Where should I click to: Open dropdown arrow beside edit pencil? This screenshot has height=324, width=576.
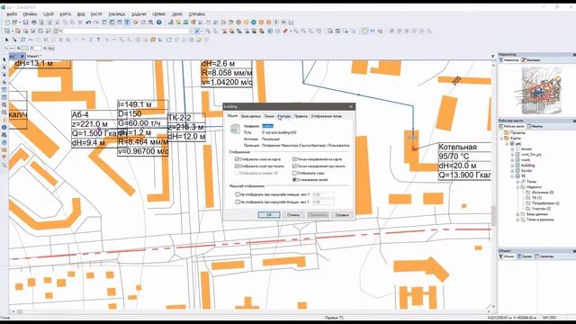[202, 31]
